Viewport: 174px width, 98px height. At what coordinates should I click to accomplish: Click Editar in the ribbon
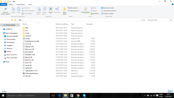(x=94, y=11)
